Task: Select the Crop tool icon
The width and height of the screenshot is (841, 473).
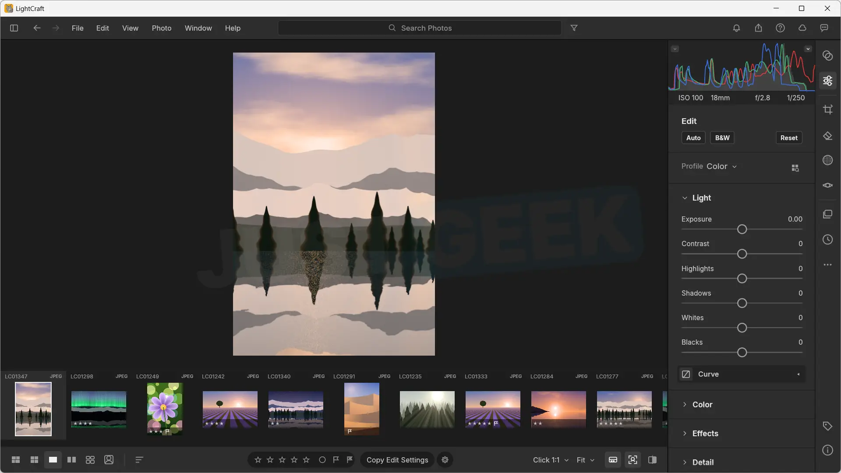Action: coord(827,109)
